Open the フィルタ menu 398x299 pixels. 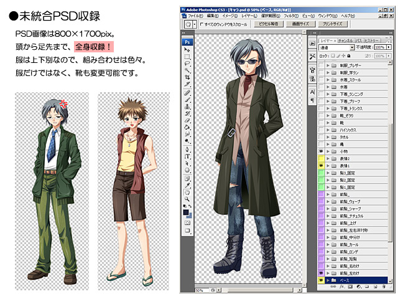point(291,16)
